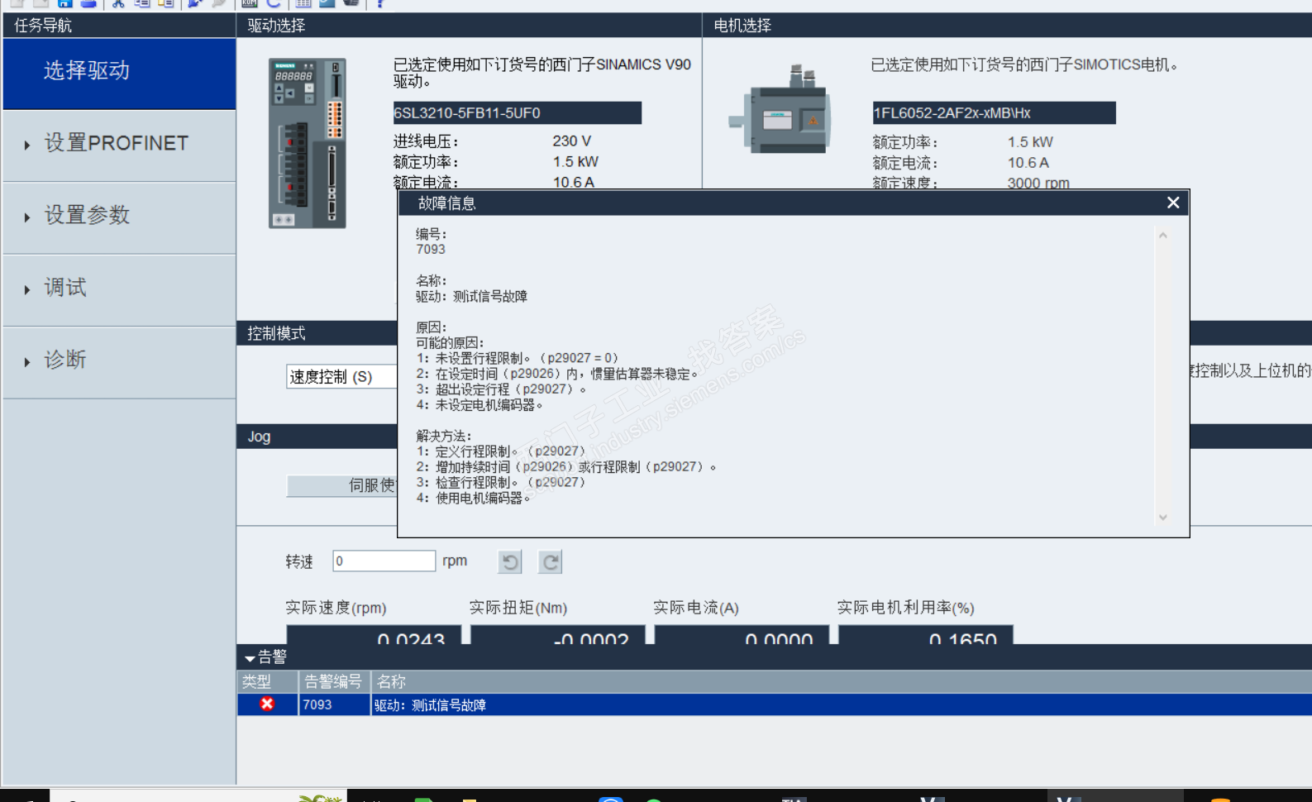This screenshot has width=1312, height=802.
Task: Click the SIMOTICS motor image
Action: pos(780,110)
